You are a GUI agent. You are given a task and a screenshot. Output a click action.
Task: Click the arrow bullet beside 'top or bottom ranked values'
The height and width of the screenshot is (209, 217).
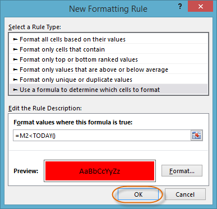[16, 59]
